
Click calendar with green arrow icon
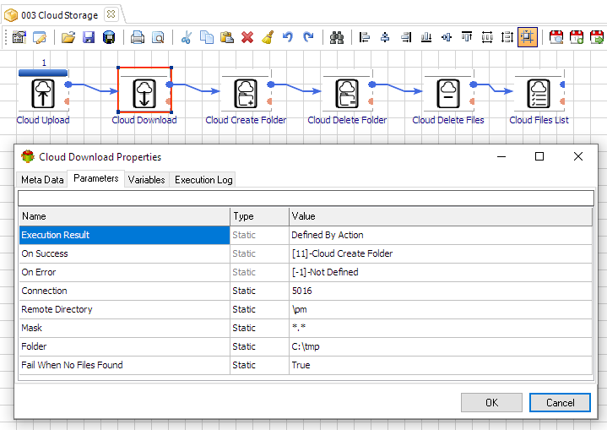pos(597,37)
